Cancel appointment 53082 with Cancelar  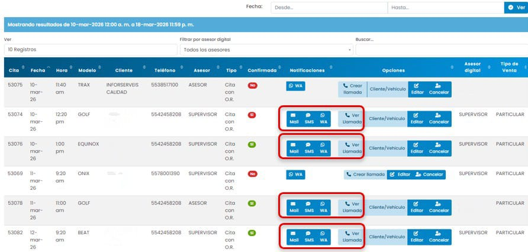point(439,237)
